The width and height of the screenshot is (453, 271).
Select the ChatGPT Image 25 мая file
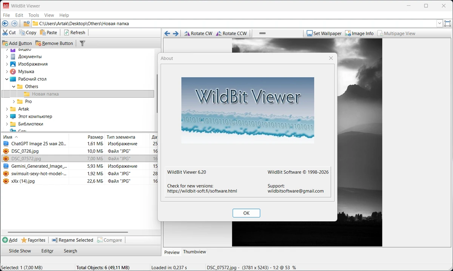click(x=39, y=144)
